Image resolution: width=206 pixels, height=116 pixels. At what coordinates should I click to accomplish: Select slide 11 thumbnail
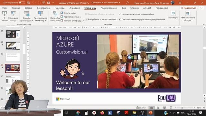click(x=13, y=34)
